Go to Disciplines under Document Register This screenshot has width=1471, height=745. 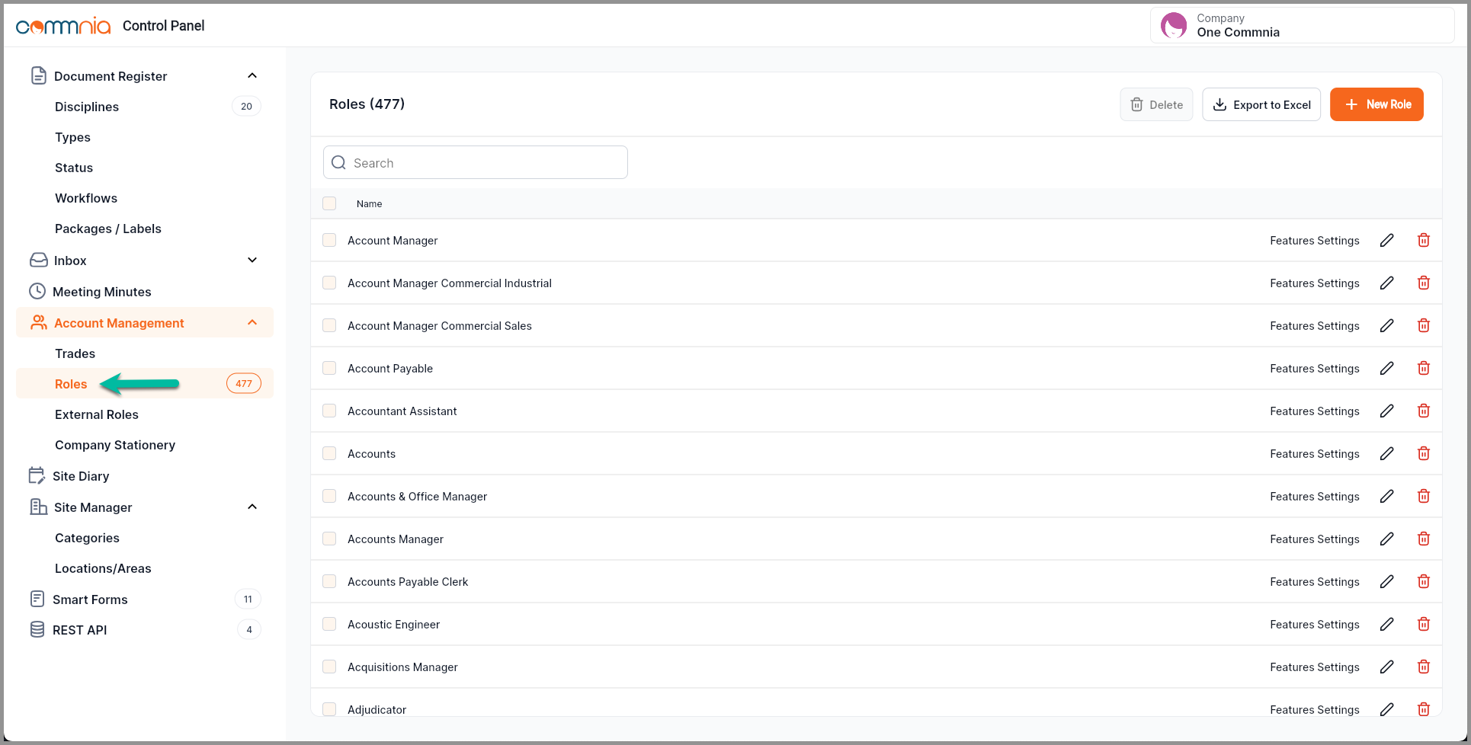pos(87,107)
